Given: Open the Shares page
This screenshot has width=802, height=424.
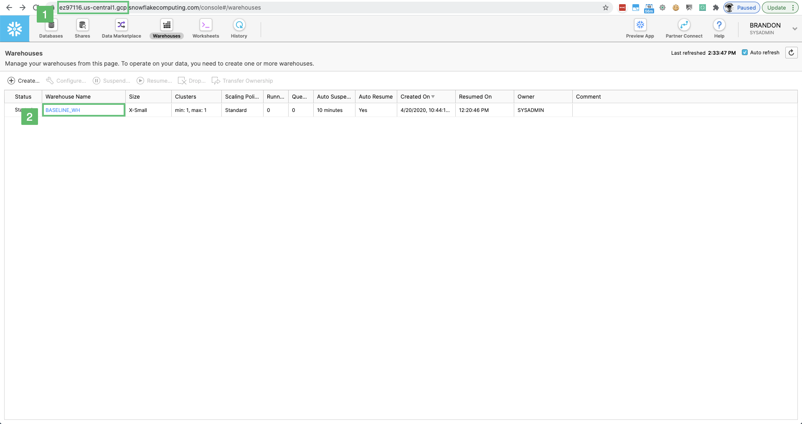Looking at the screenshot, I should [82, 29].
